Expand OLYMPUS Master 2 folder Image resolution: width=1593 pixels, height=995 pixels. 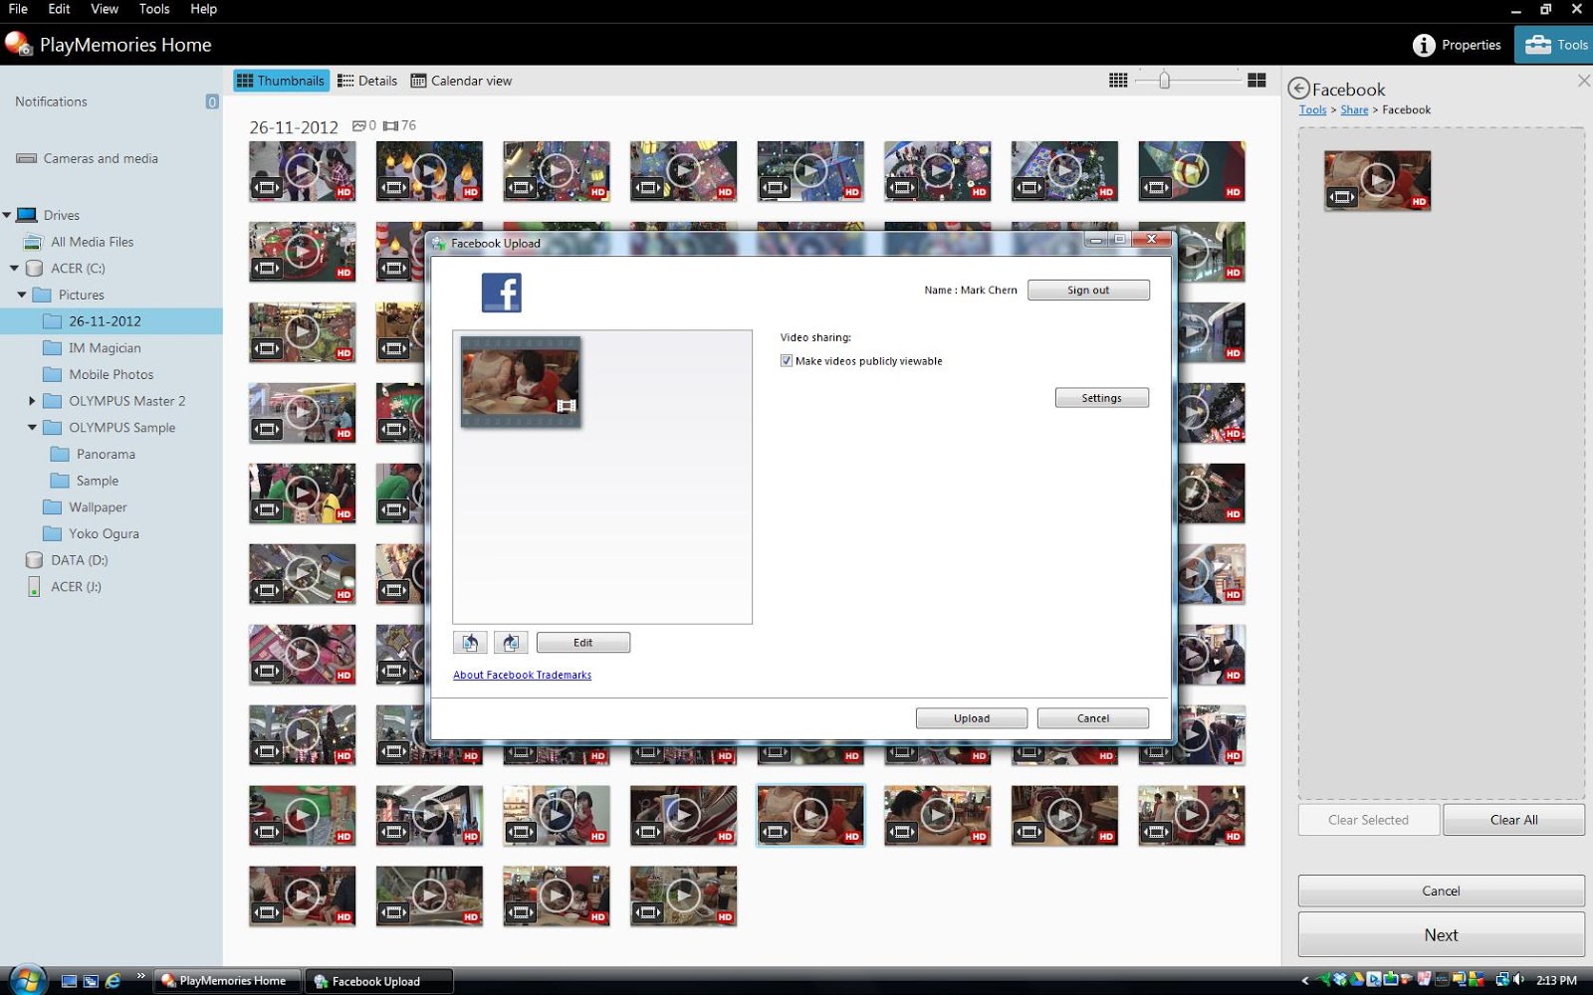click(x=32, y=401)
